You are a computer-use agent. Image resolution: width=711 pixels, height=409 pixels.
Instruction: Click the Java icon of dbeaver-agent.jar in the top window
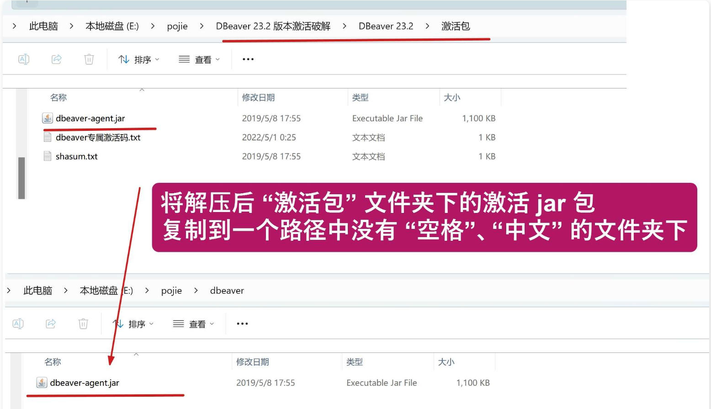(48, 118)
